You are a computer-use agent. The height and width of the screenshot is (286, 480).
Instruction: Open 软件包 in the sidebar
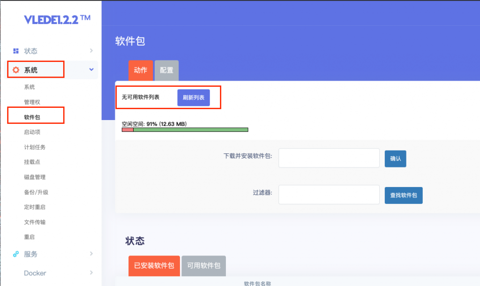(32, 117)
